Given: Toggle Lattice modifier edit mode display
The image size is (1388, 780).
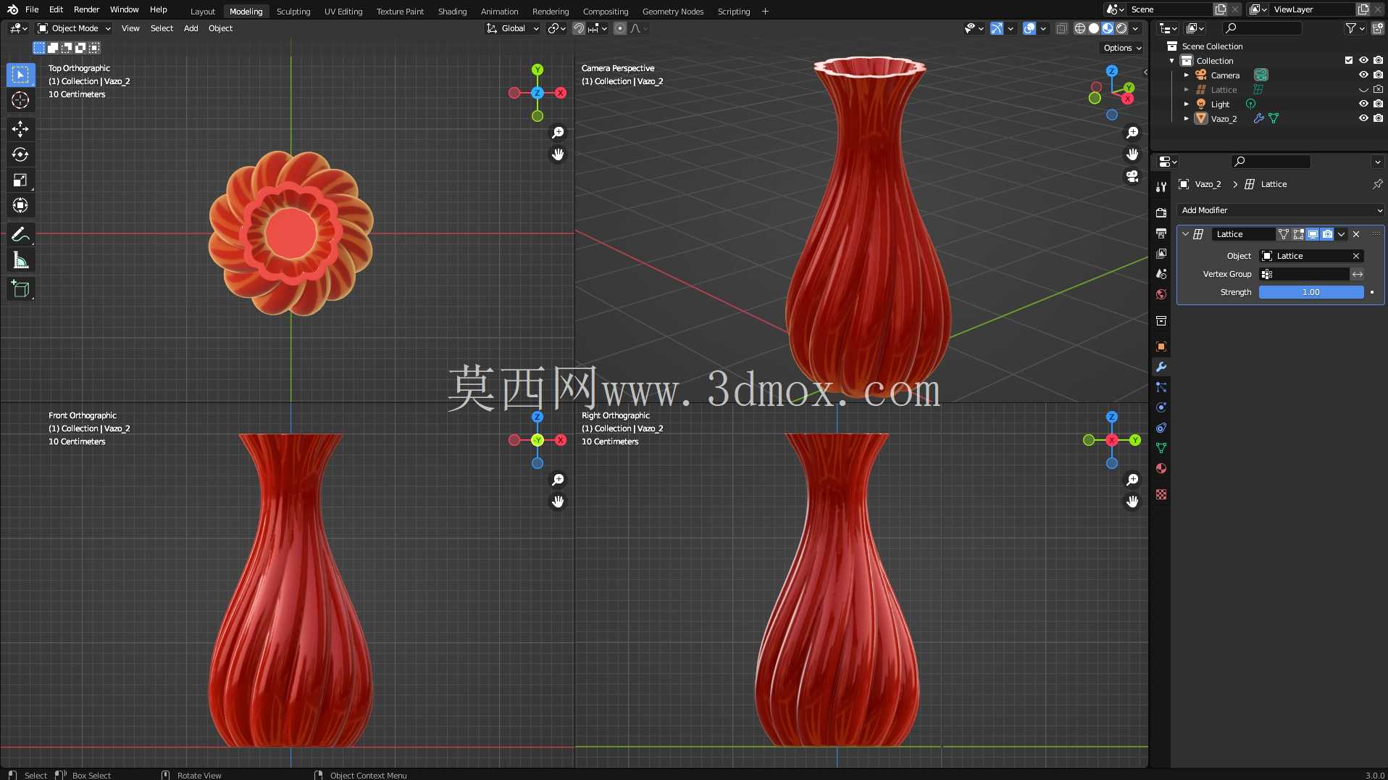Looking at the screenshot, I should (x=1298, y=234).
